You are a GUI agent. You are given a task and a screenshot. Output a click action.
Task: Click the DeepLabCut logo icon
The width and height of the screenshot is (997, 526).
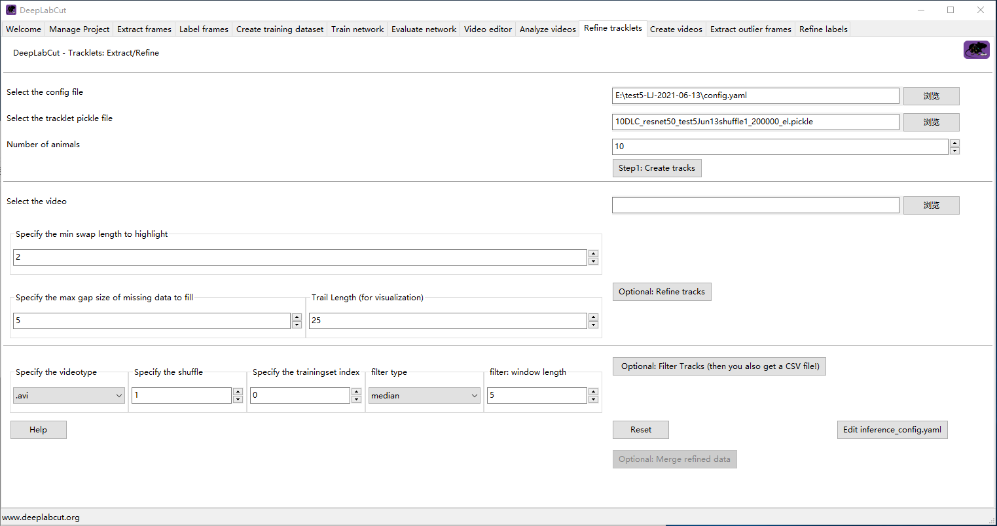point(976,49)
